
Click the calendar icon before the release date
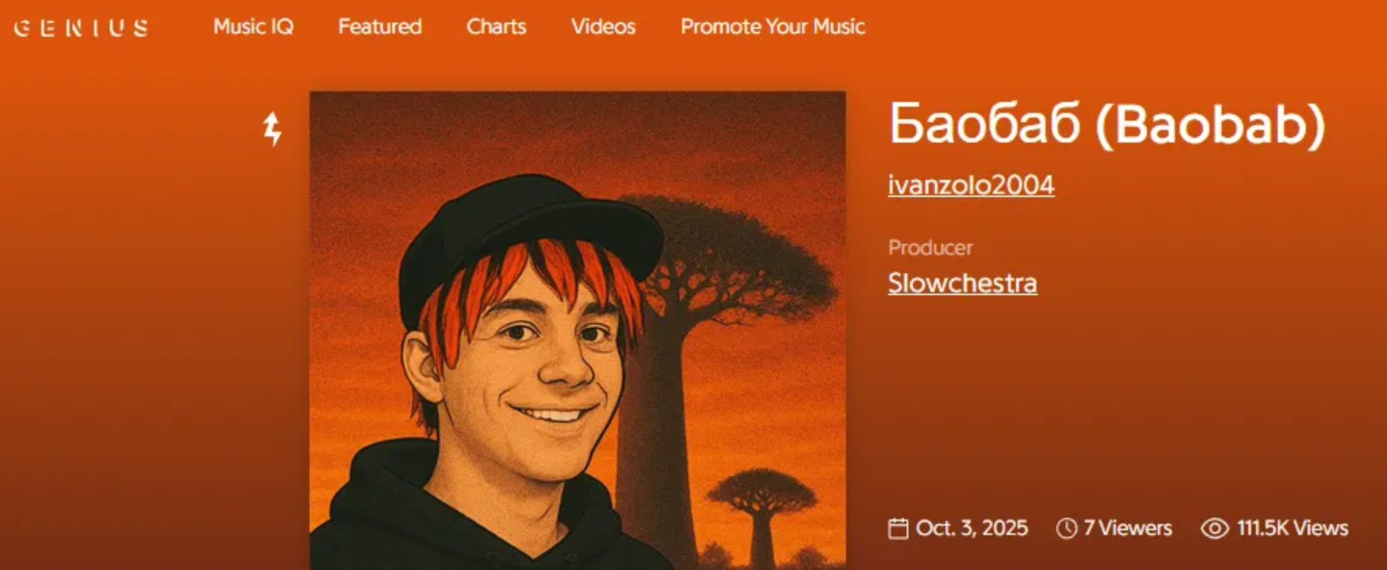tap(898, 529)
